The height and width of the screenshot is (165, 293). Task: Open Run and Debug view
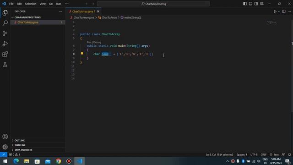click(5, 44)
